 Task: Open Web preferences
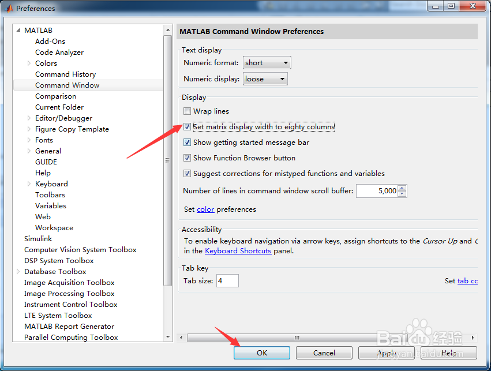(43, 216)
